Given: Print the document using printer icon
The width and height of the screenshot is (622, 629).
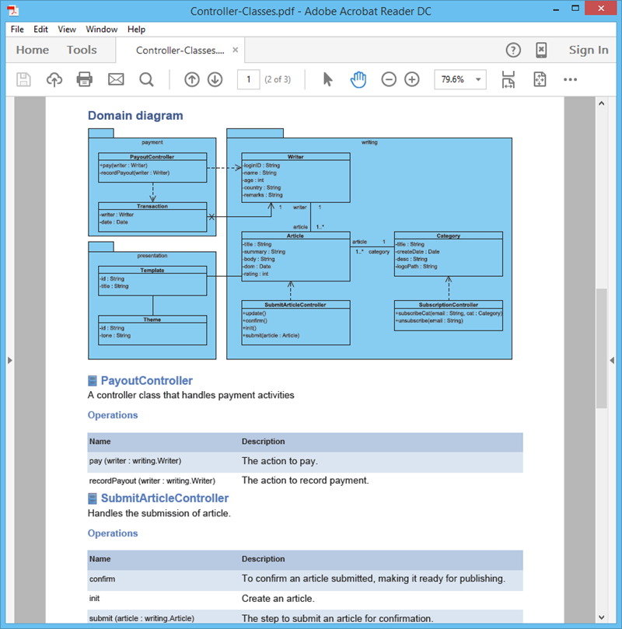Looking at the screenshot, I should click(85, 79).
